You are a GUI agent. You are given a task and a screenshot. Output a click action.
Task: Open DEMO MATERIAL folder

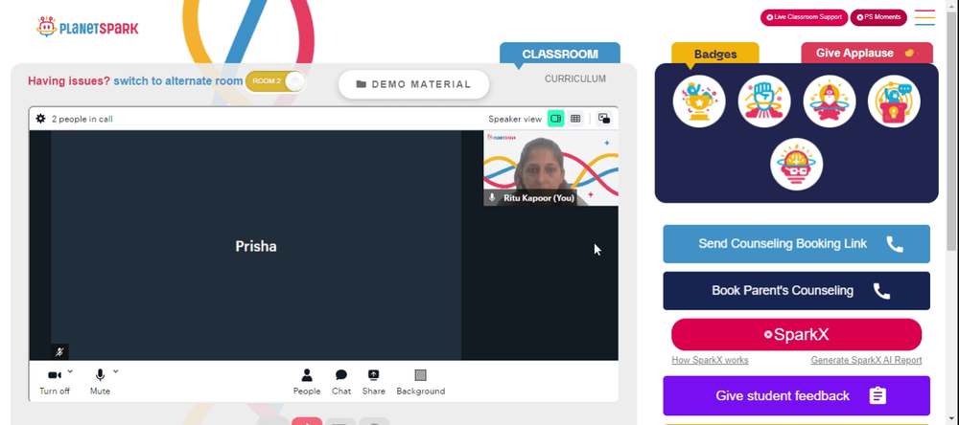pyautogui.click(x=414, y=84)
